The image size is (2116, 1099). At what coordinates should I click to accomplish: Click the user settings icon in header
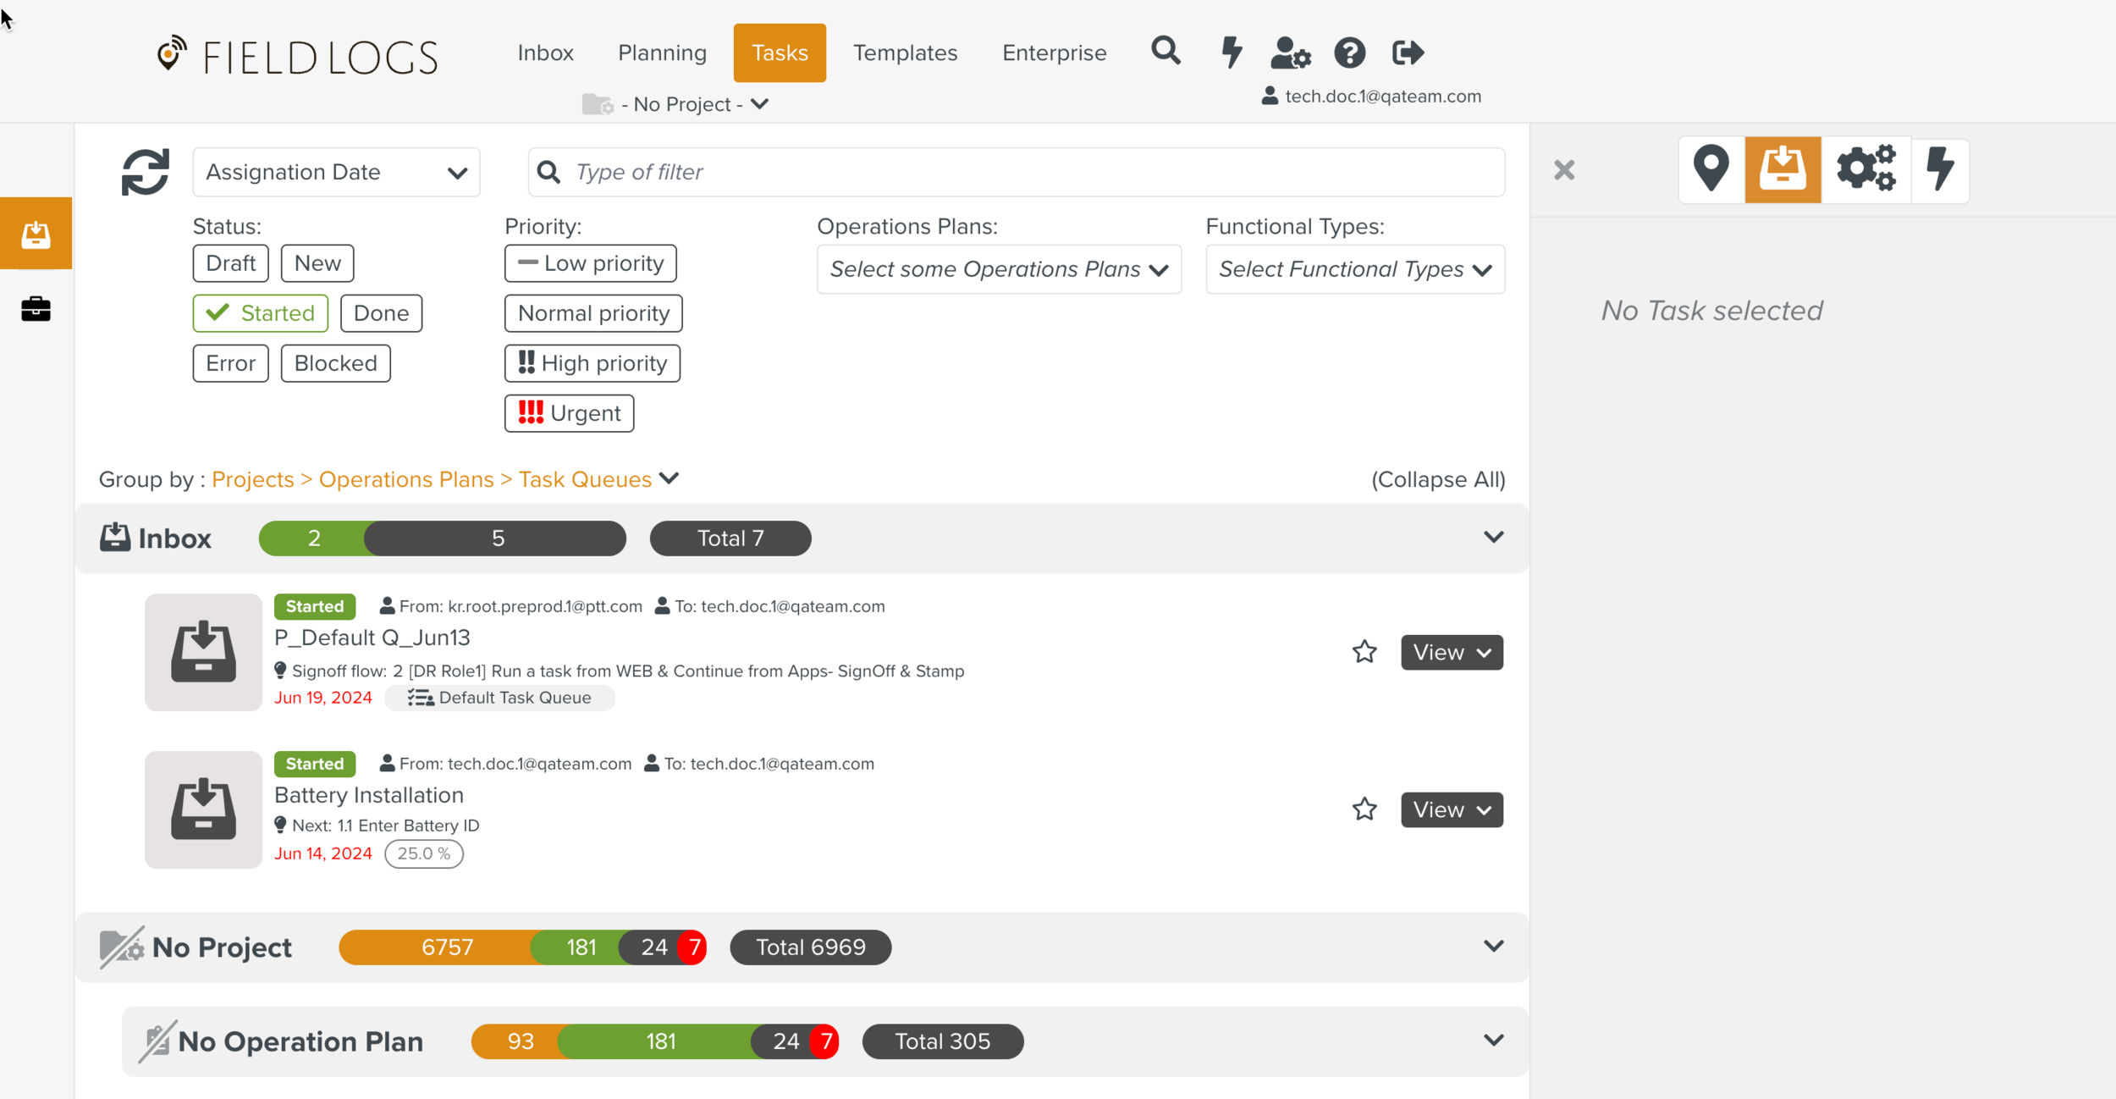coord(1290,52)
